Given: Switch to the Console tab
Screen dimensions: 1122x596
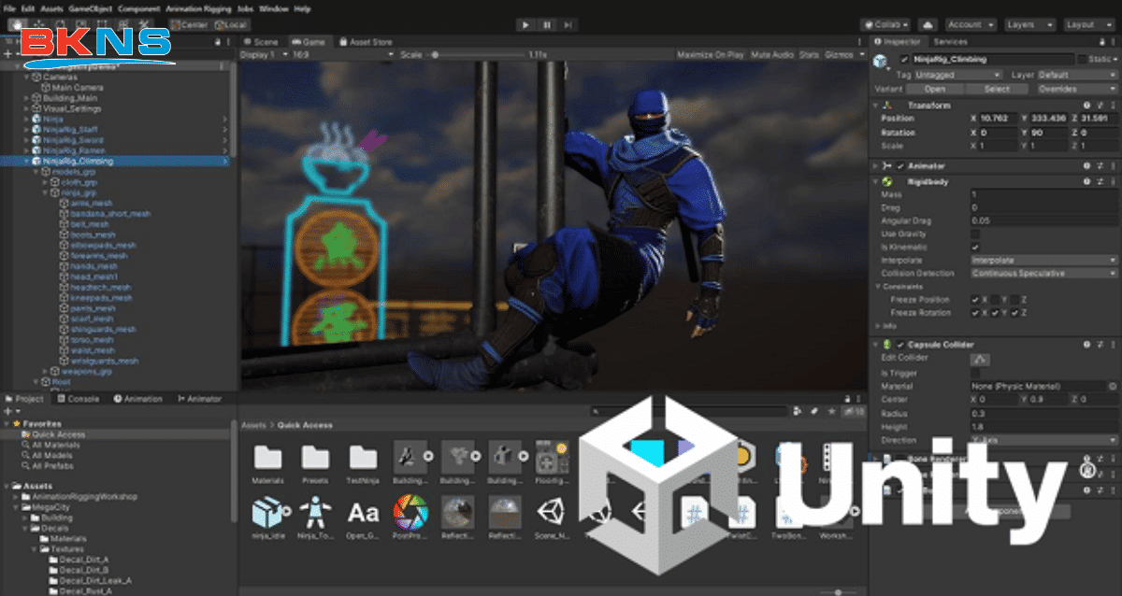Looking at the screenshot, I should click(x=78, y=399).
